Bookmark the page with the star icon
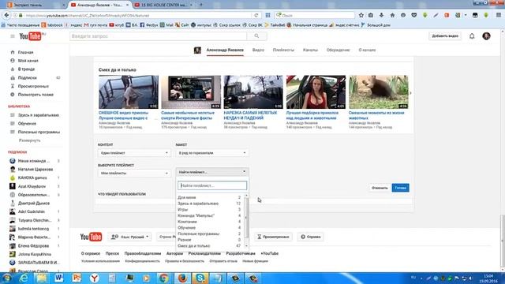The image size is (505, 284). click(361, 15)
